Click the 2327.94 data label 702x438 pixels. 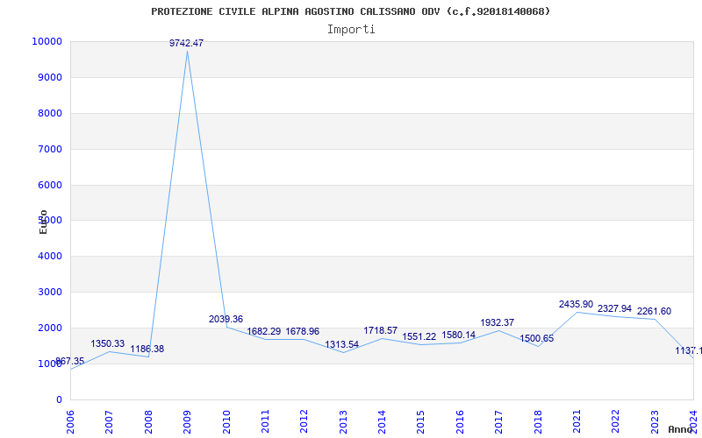(614, 308)
